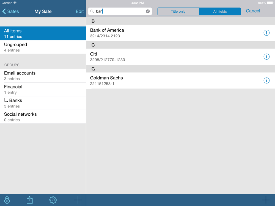Tap the Edit button

[x=80, y=11]
